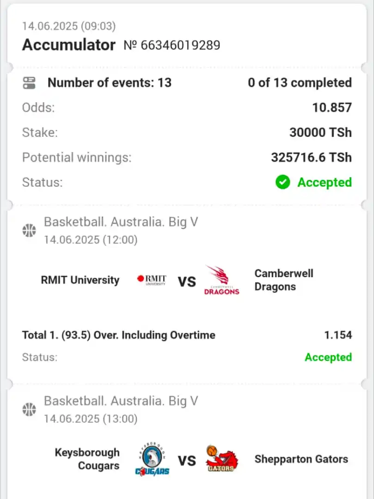Click the Shepparton Gators team name
The width and height of the screenshot is (374, 499).
tap(301, 459)
